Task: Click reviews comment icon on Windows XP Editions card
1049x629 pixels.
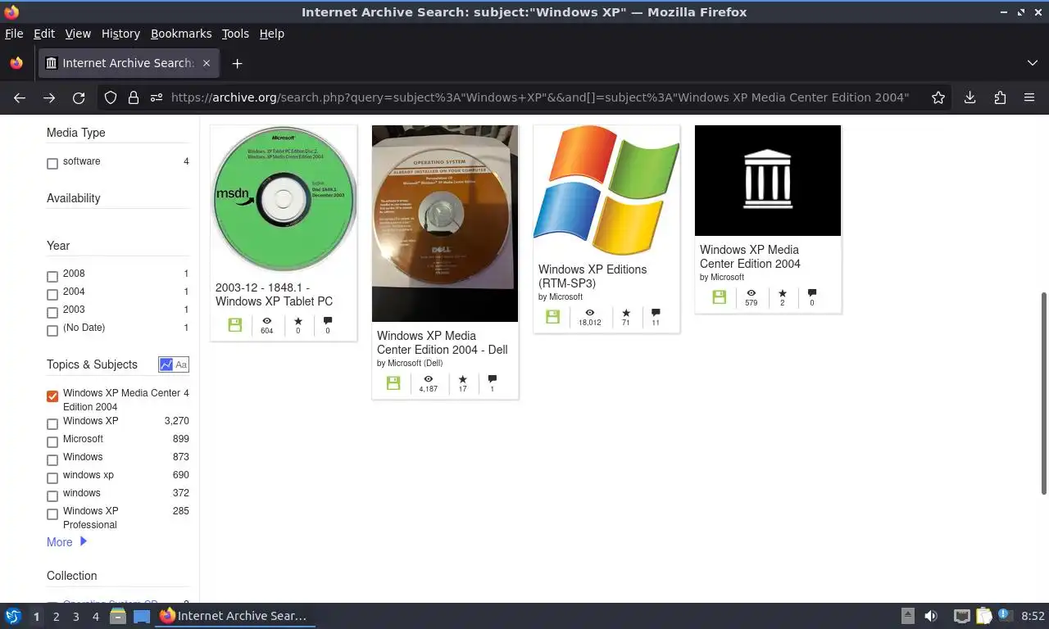Action: pyautogui.click(x=656, y=313)
